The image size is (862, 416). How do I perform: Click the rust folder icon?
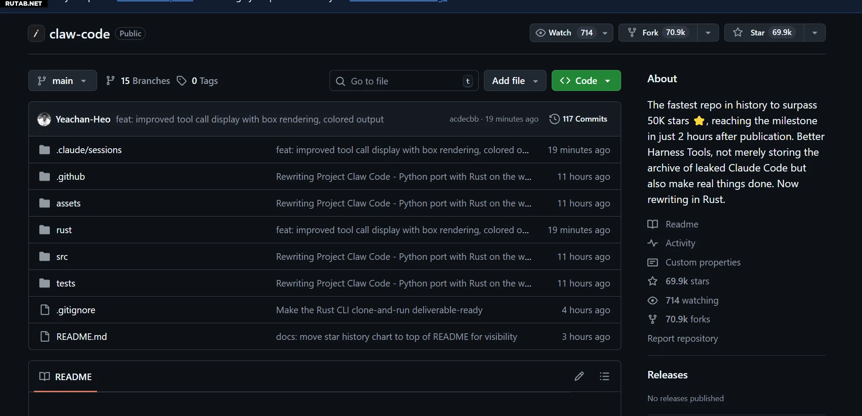coord(45,230)
